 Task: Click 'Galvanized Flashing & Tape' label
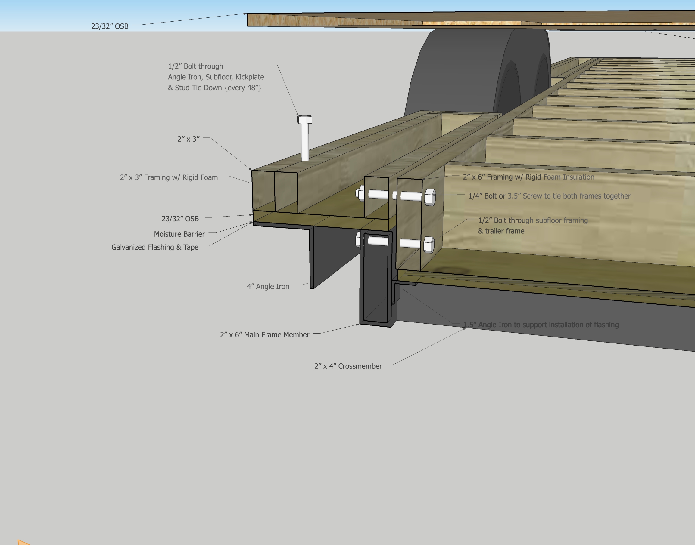(x=154, y=247)
